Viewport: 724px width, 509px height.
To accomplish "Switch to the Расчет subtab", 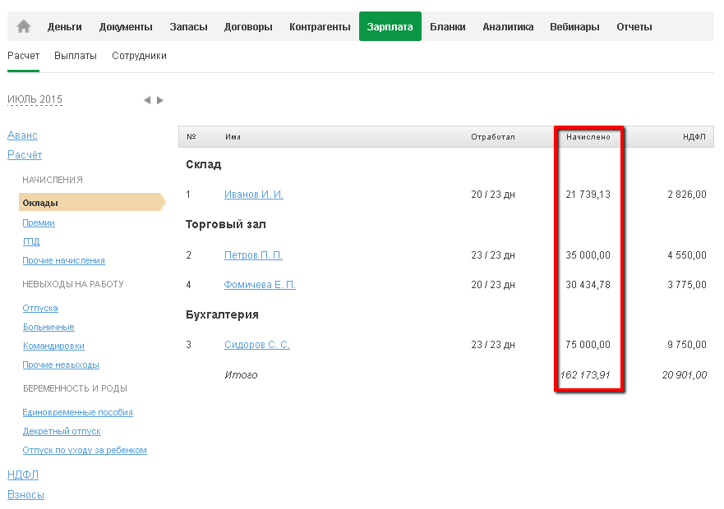I will [x=24, y=56].
